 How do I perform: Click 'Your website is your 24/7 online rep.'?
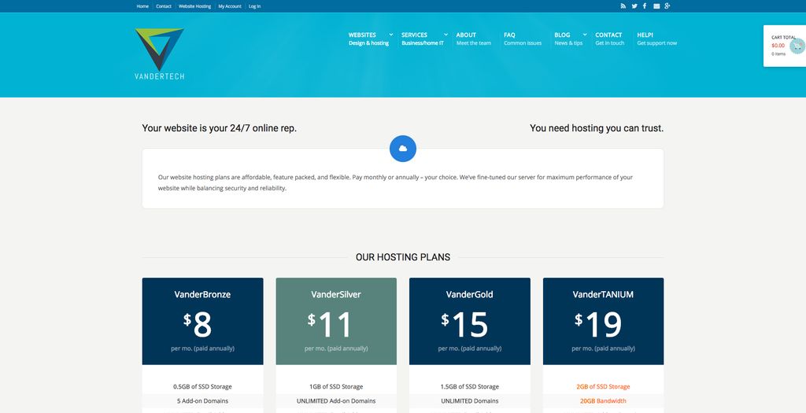coord(220,128)
